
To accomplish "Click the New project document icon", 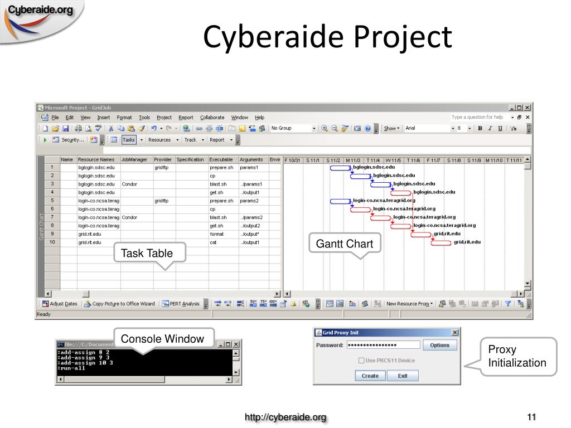I will (x=46, y=129).
